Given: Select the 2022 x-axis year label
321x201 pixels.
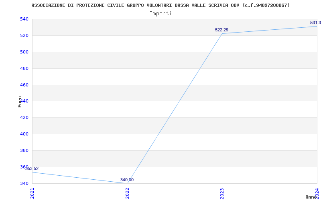Looking at the screenshot, I should 127,193.
